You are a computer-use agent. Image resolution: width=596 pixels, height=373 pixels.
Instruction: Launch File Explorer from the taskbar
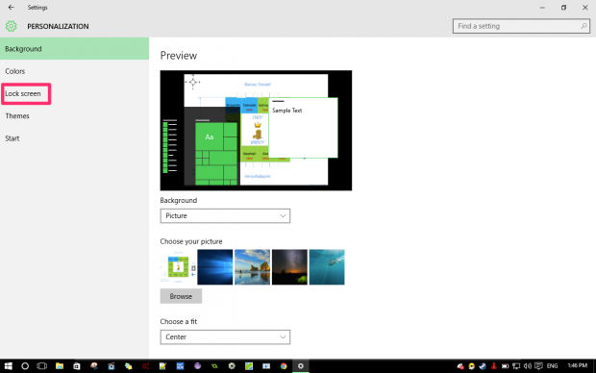point(60,365)
